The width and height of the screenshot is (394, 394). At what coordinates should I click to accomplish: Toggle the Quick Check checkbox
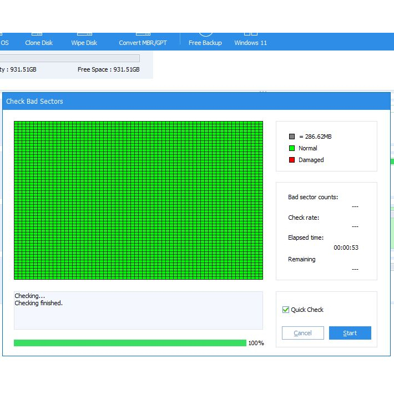[286, 310]
